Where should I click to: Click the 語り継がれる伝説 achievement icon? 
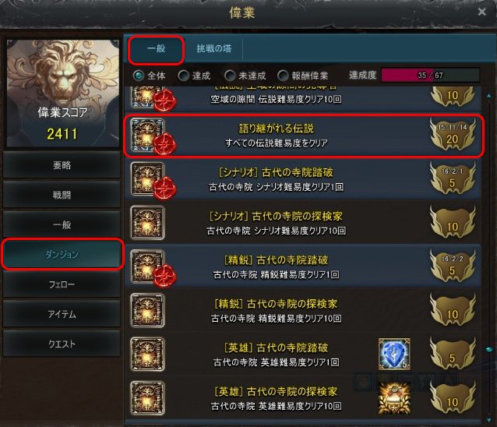click(x=147, y=136)
